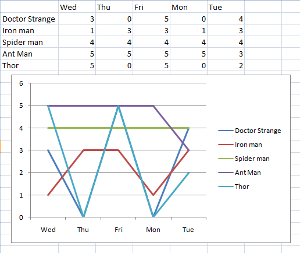Click Ant Man's Tuesday value cell
This screenshot has height=253, width=300.
226,54
